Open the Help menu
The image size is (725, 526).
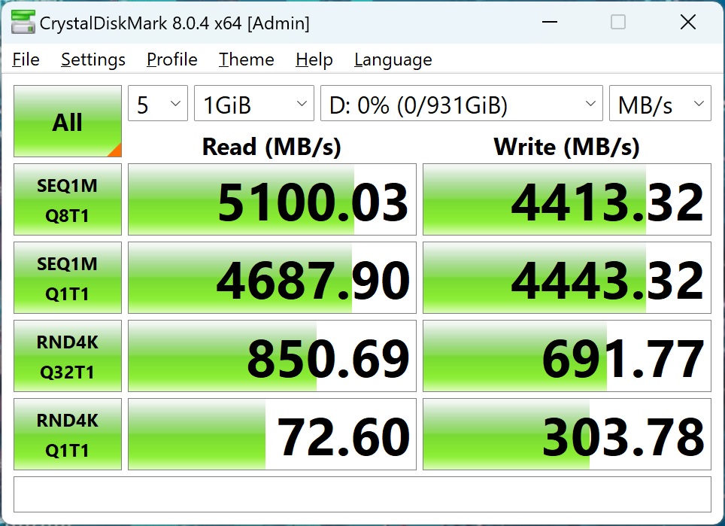pos(314,59)
